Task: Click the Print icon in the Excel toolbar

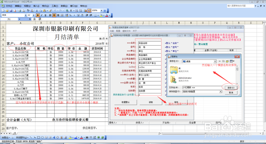Action: click(19, 11)
